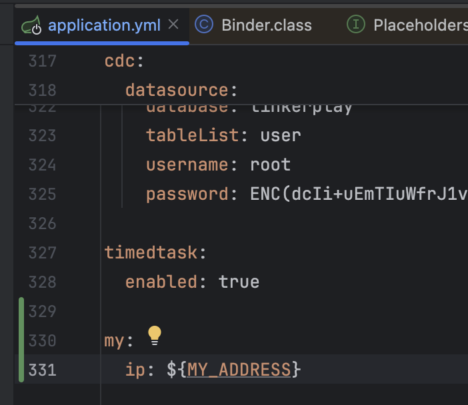This screenshot has width=468, height=405.
Task: Open the yellow lightbulb quick-fix menu
Action: point(155,334)
